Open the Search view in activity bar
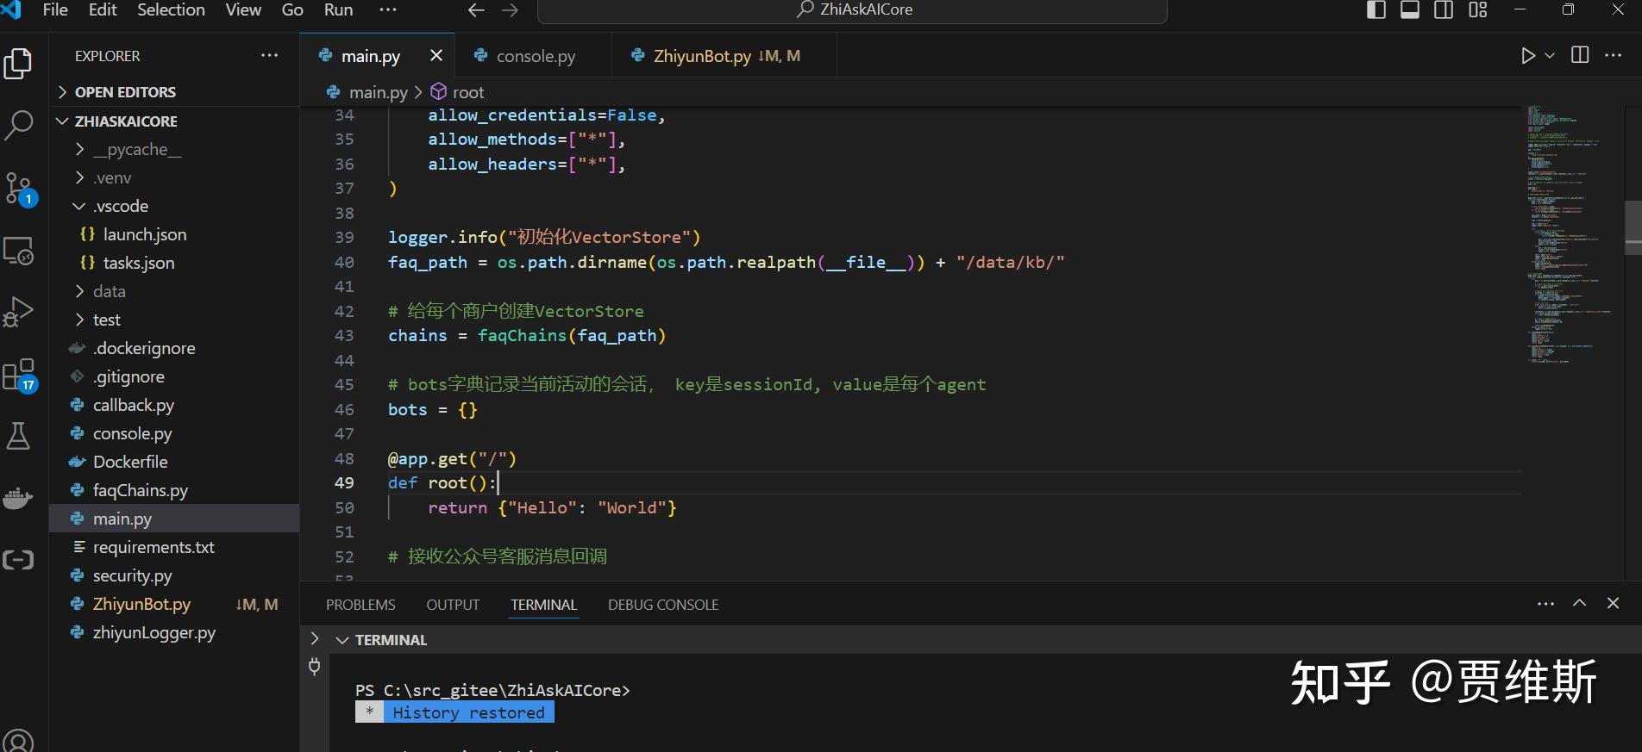 pyautogui.click(x=18, y=125)
